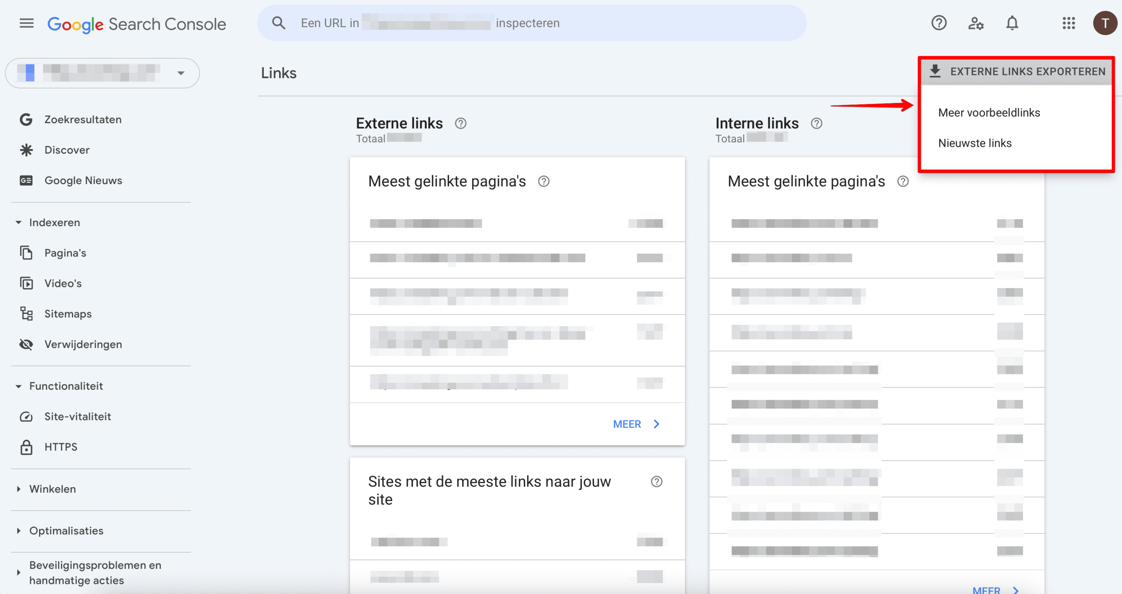Click the export download arrow icon
The width and height of the screenshot is (1122, 594).
click(935, 71)
